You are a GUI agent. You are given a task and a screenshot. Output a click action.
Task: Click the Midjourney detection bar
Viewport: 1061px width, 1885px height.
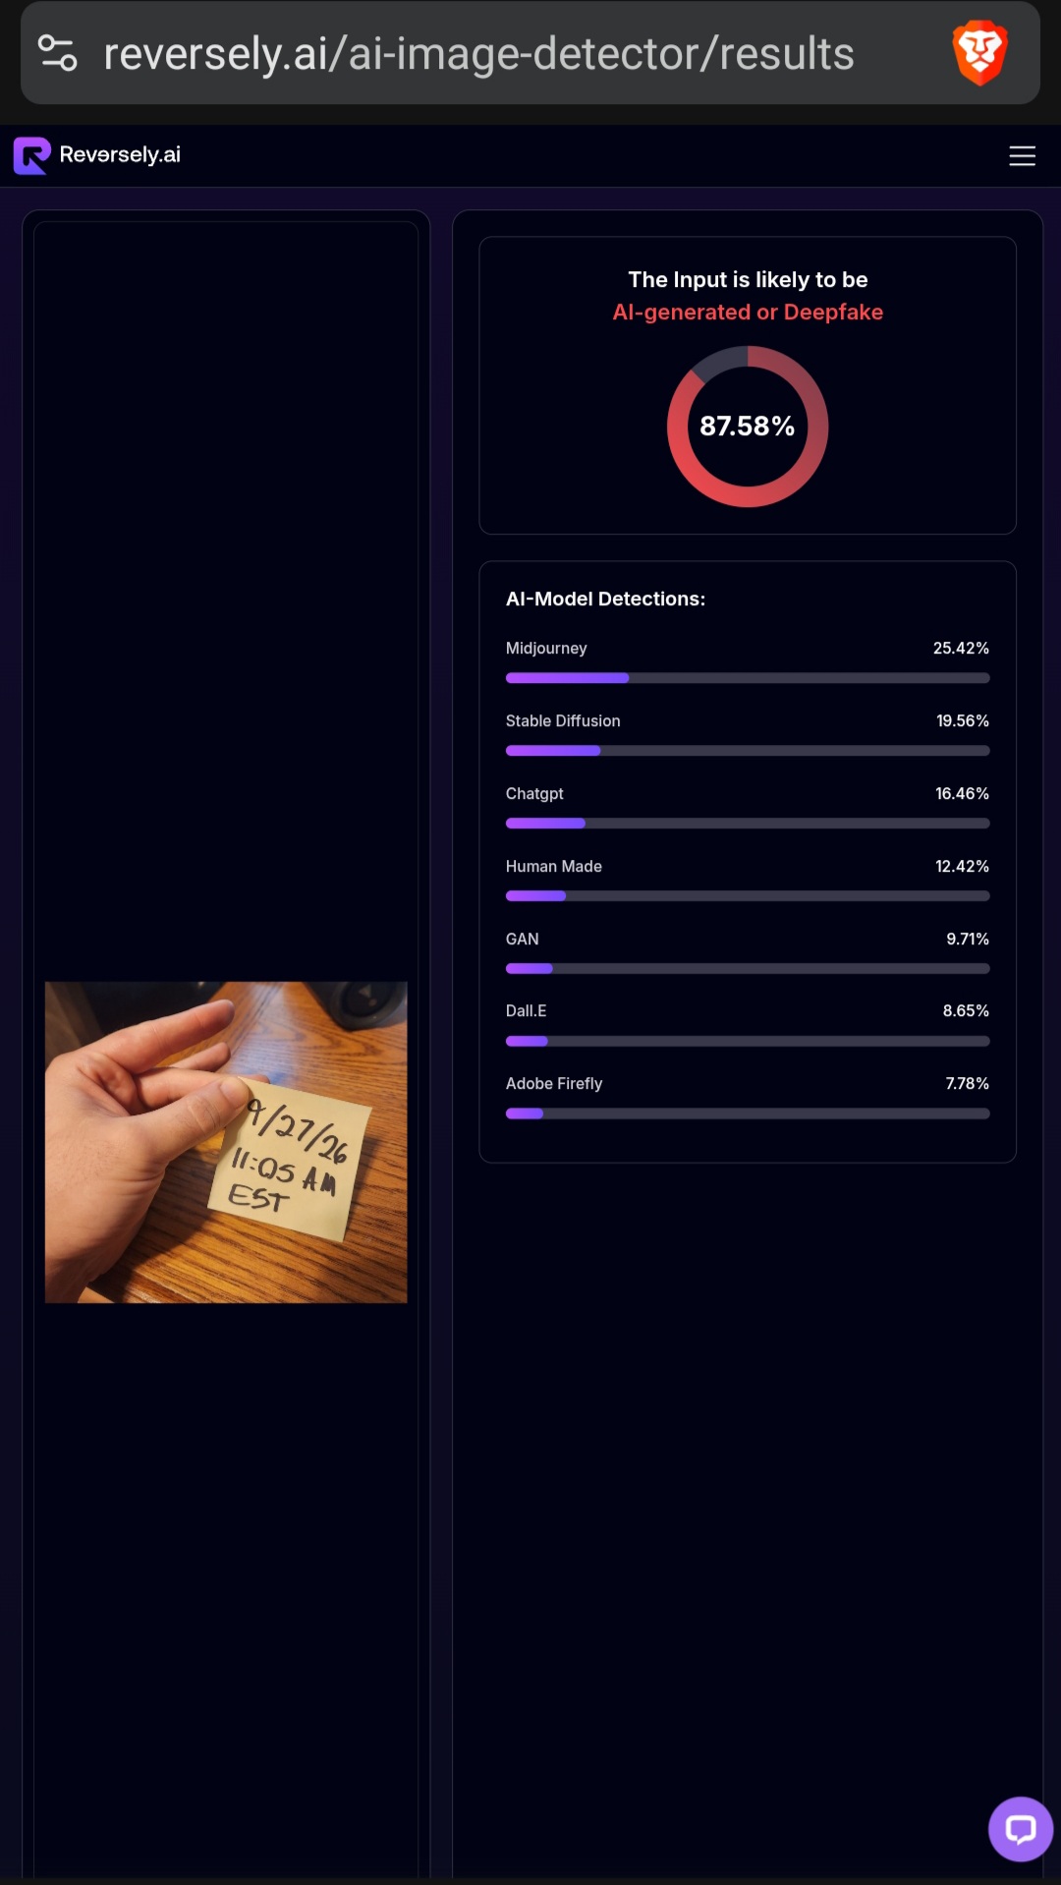tap(748, 678)
